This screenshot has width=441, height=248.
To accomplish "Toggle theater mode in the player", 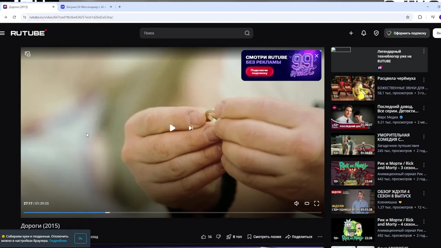I will click(307, 203).
